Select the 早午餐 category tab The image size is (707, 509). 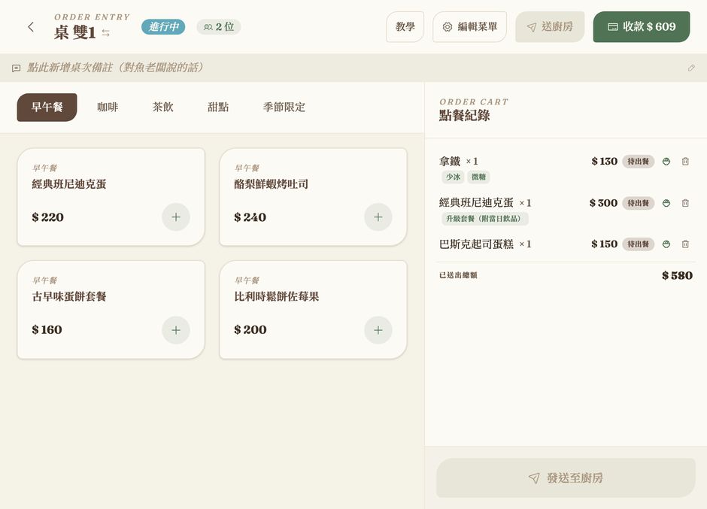coord(47,108)
